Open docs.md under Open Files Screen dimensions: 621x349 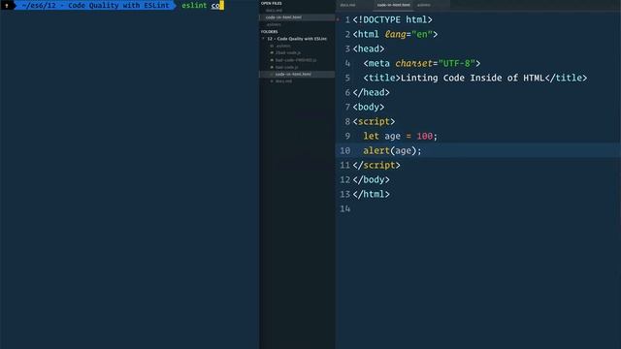point(274,11)
